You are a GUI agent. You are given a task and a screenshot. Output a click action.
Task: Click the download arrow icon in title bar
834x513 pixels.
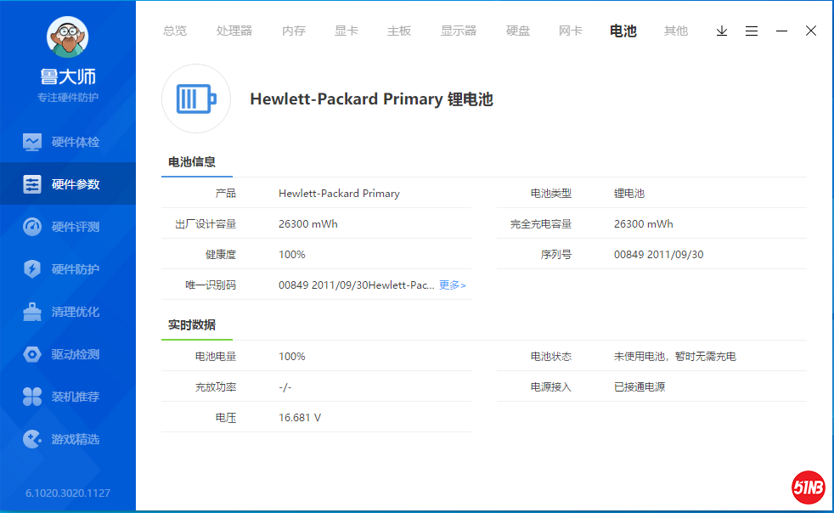722,31
